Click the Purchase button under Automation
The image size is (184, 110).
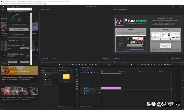pos(25,62)
